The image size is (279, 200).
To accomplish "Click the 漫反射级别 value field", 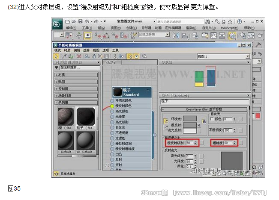I will point(190,143).
